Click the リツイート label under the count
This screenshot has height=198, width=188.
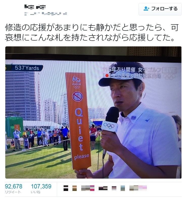pos(13,192)
